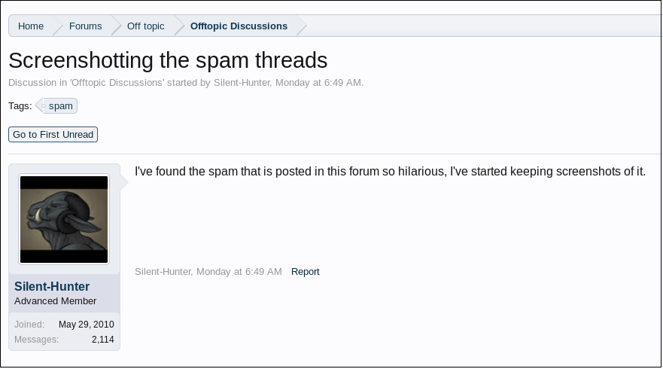
Task: Open Silent-Hunter username below the avatar
Action: [52, 286]
